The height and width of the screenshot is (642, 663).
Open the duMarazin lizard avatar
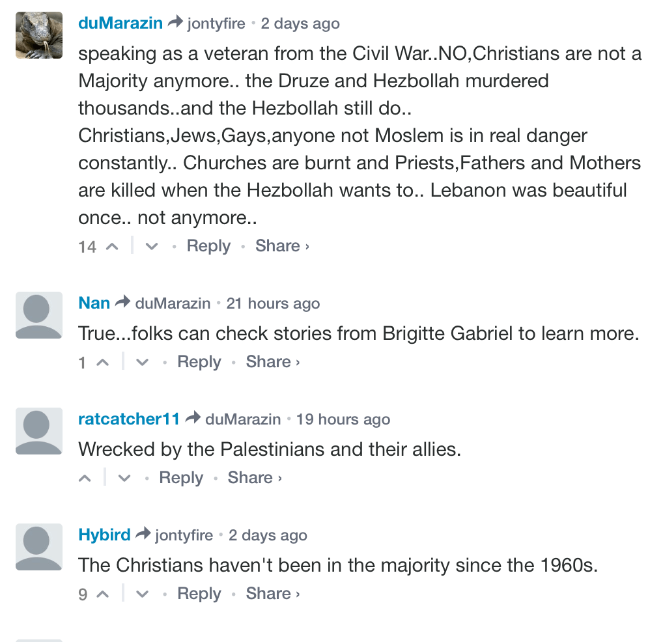tap(39, 35)
